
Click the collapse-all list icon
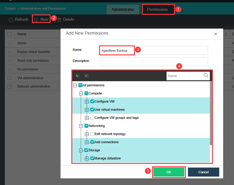click(x=87, y=76)
